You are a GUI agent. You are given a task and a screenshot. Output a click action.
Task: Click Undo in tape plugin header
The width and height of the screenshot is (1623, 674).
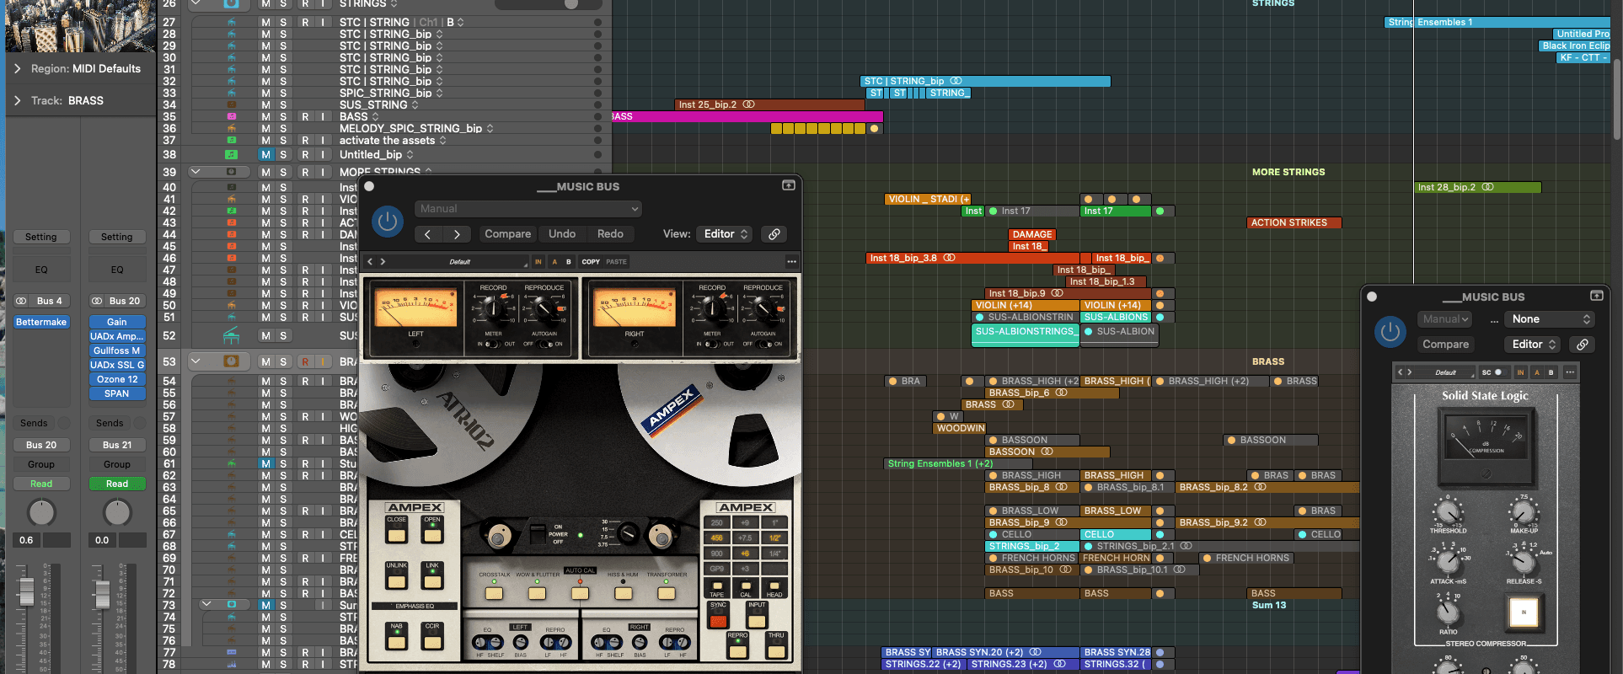562,234
